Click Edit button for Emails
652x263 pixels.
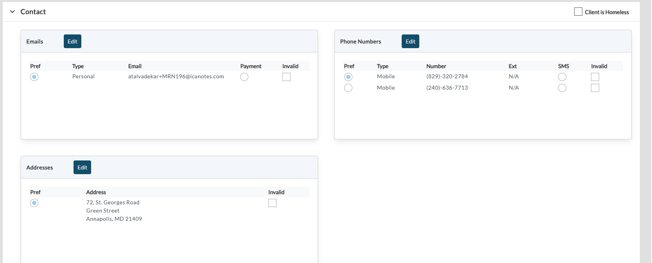72,41
